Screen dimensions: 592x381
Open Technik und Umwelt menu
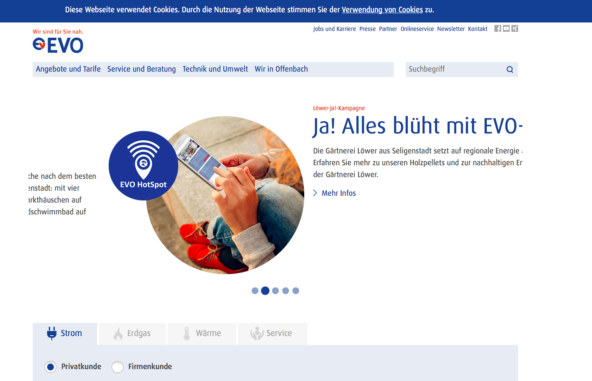[x=215, y=69]
